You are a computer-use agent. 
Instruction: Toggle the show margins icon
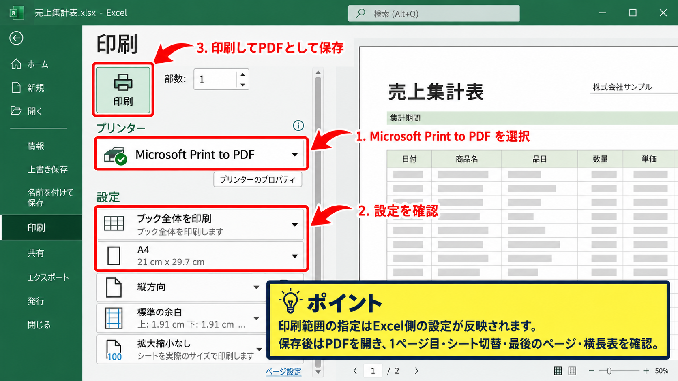tap(558, 370)
